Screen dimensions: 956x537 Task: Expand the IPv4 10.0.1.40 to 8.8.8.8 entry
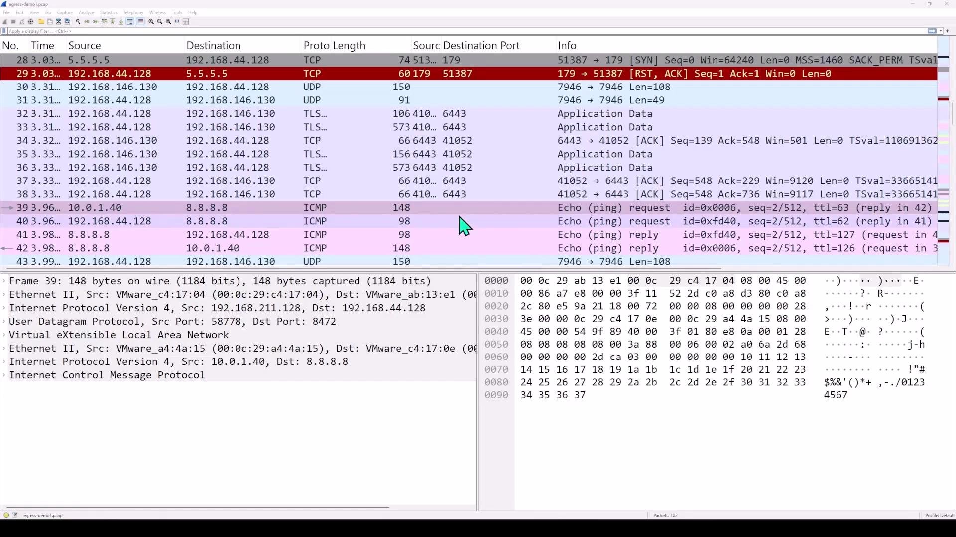click(4, 362)
